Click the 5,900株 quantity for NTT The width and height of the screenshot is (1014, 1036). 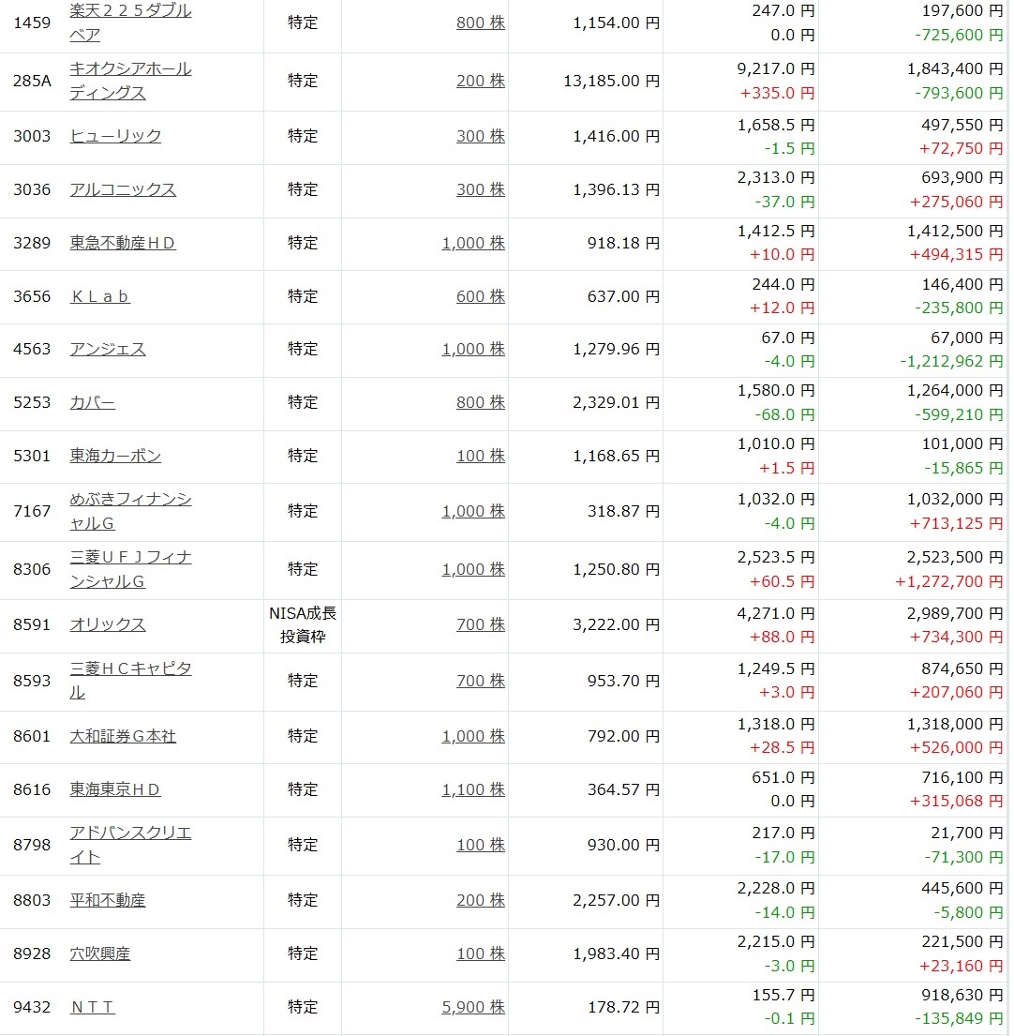pyautogui.click(x=473, y=1007)
